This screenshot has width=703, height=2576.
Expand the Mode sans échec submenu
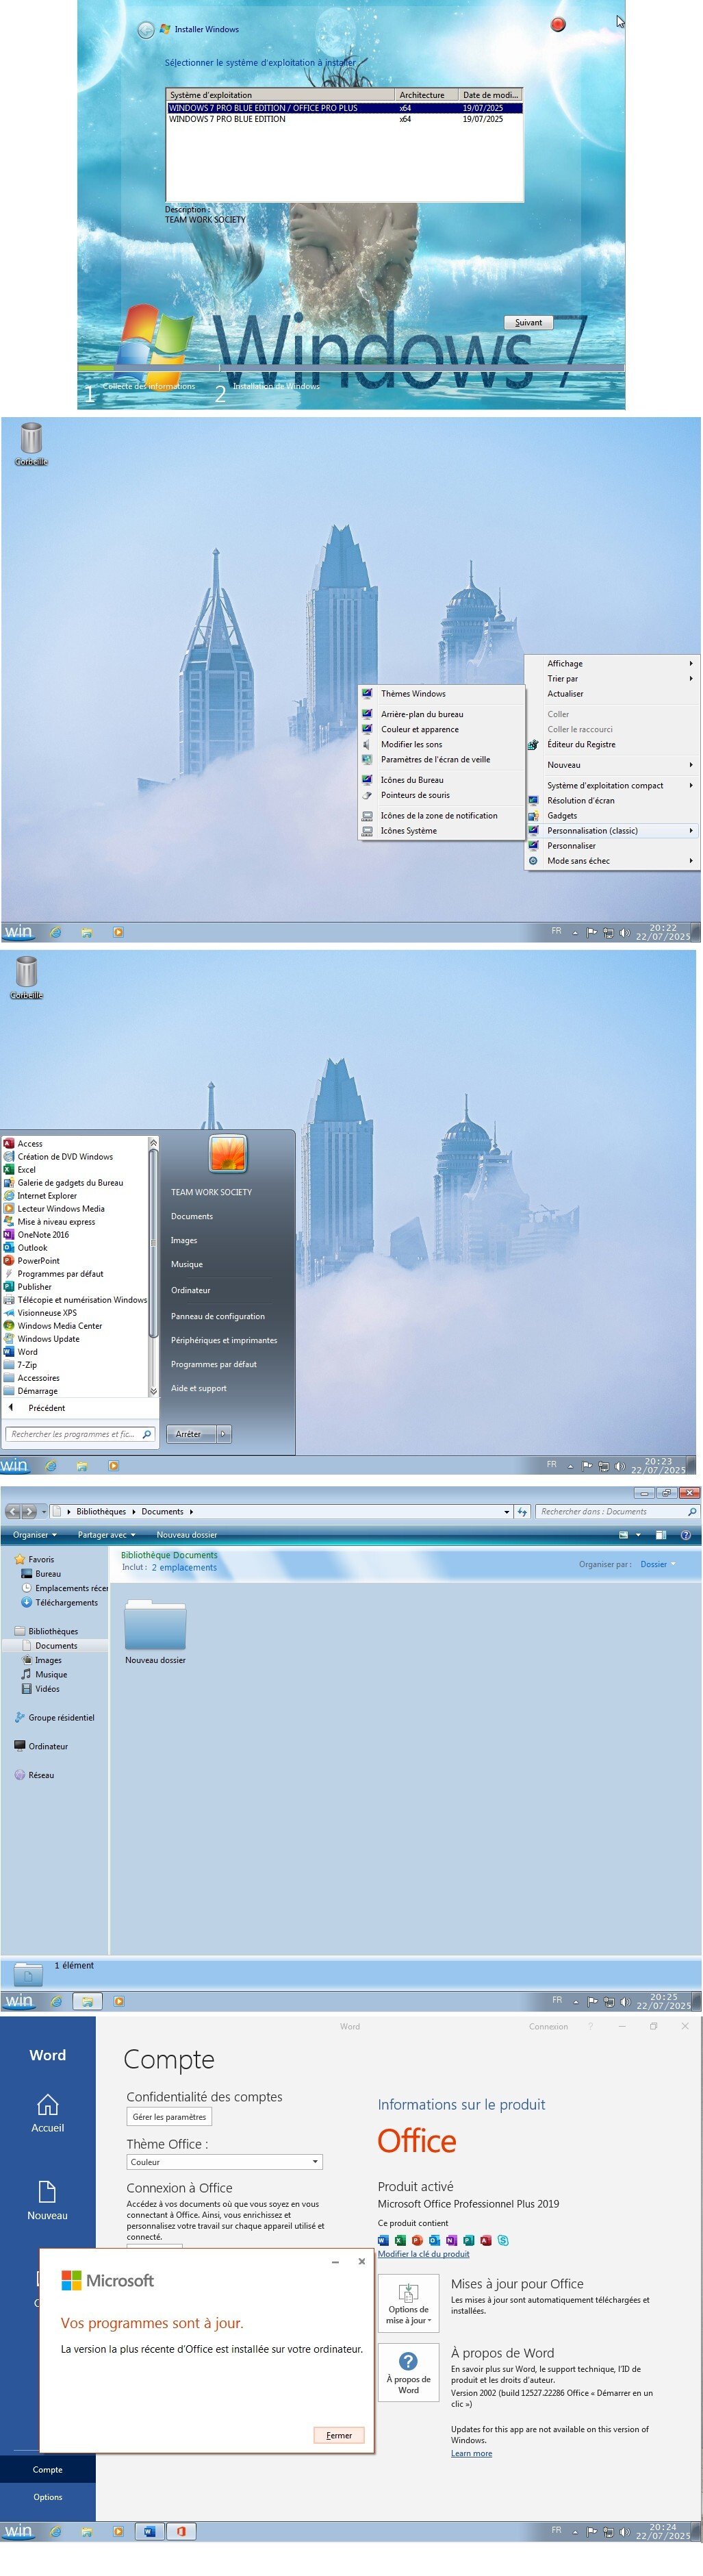(612, 861)
